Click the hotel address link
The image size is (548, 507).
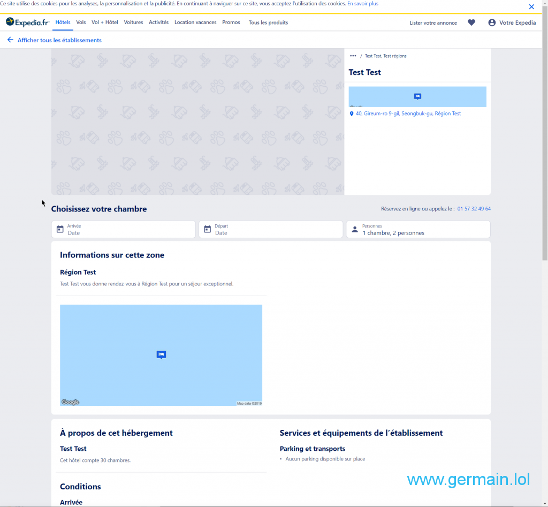point(408,113)
